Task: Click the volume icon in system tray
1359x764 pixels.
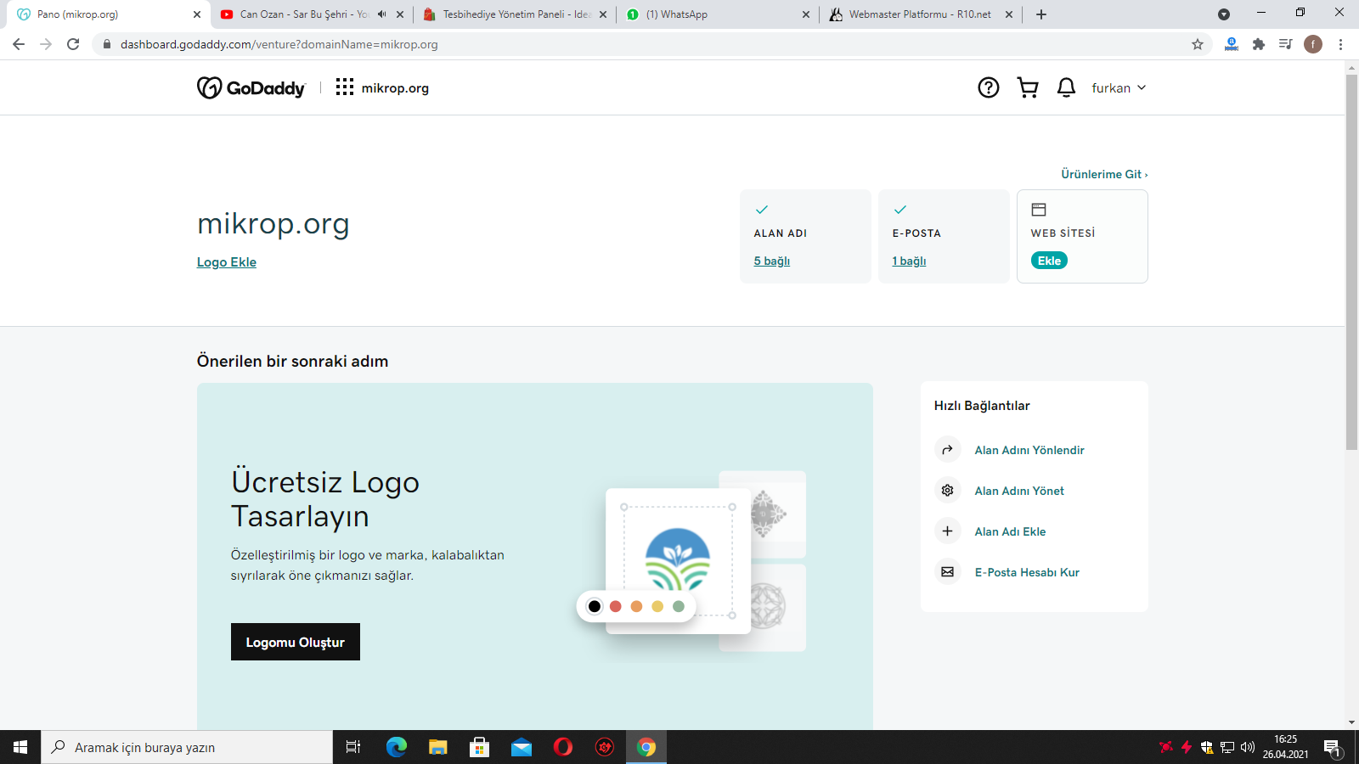Action: (1248, 747)
